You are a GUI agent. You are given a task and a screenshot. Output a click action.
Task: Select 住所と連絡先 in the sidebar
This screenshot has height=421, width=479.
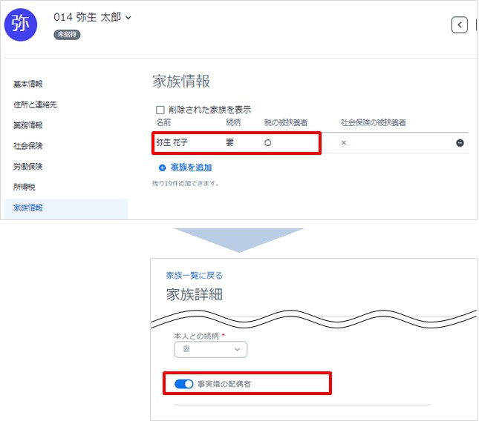(x=35, y=105)
